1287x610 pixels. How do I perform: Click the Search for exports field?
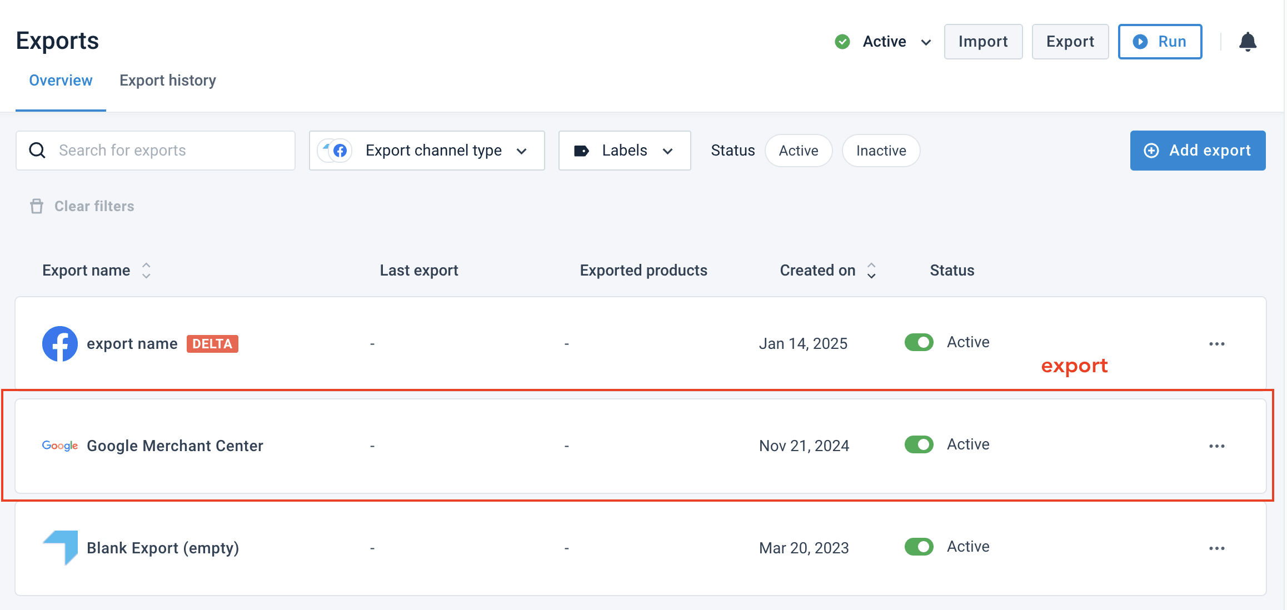(x=156, y=151)
